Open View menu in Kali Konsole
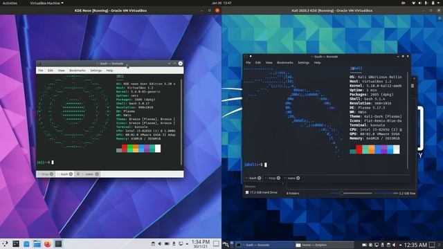This screenshot has height=249, width=443. [269, 63]
